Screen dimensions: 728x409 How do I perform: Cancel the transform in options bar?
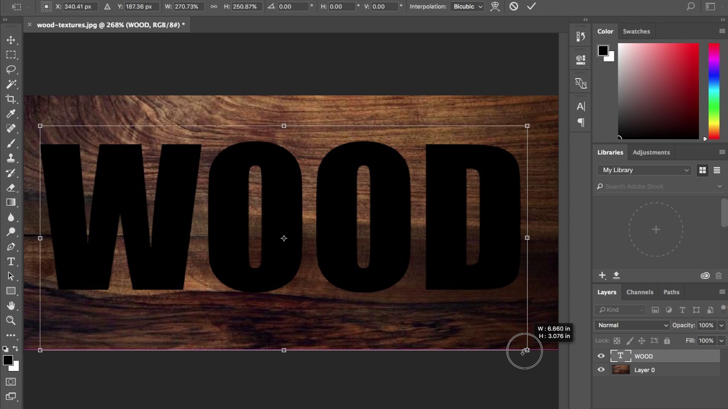(x=514, y=6)
